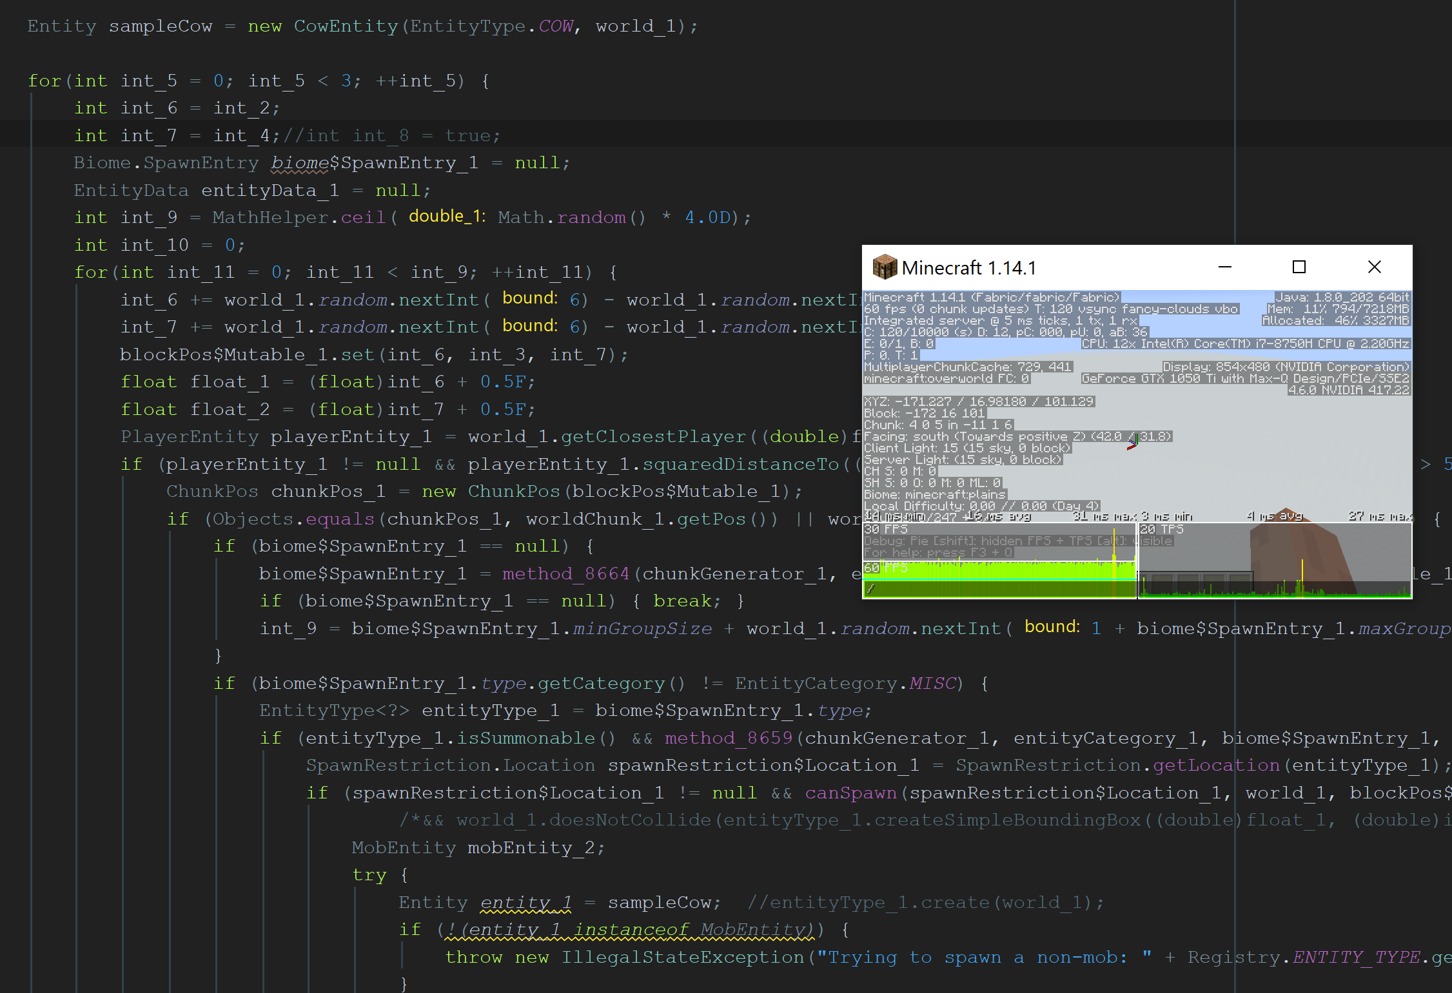Image resolution: width=1452 pixels, height=993 pixels.
Task: Click the bound hint on the int_6 line
Action: 530,298
